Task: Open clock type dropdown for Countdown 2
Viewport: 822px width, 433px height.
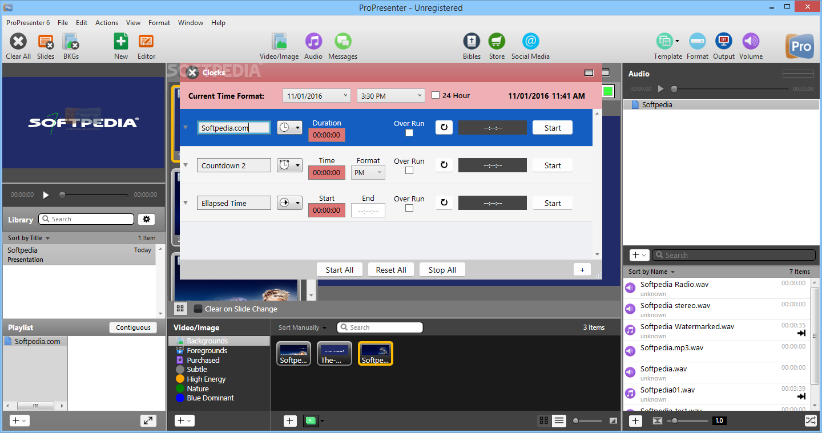Action: 289,165
